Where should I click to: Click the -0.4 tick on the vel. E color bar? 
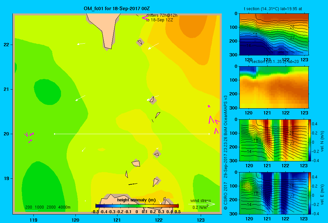pos(315,213)
